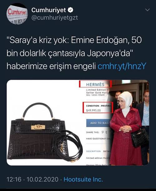156x191 pixels.
Task: Switch to the DESCRIPTION tab
Action: 93,151
